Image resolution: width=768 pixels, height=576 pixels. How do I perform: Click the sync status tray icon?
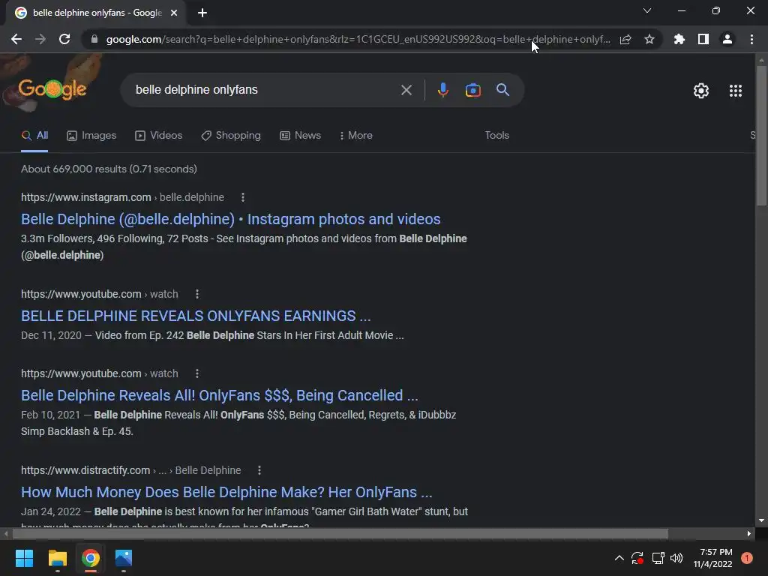click(637, 558)
